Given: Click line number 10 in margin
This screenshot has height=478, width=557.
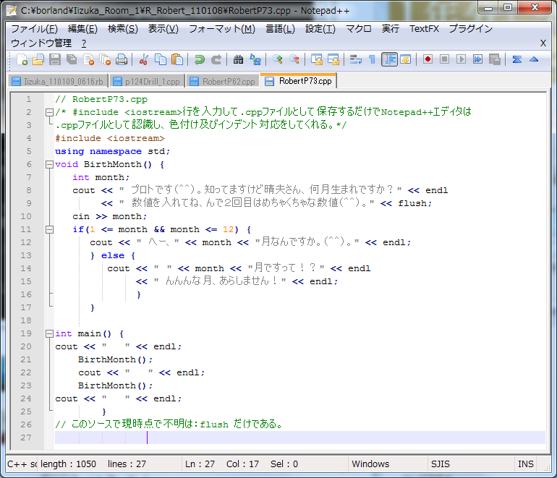Looking at the screenshot, I should pyautogui.click(x=26, y=216).
